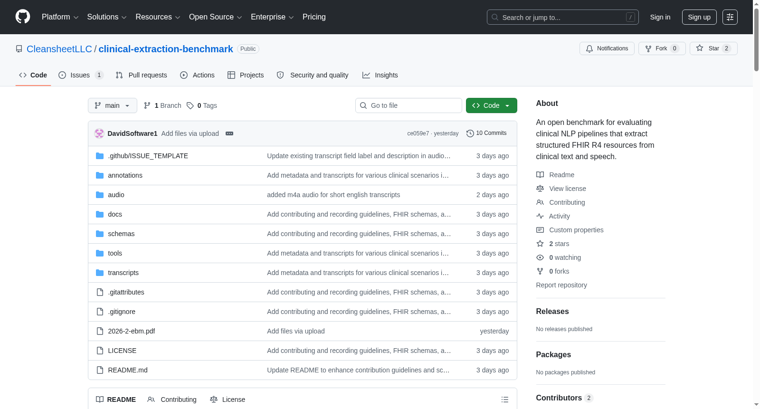Click the tools folder icon
This screenshot has width=760, height=409.
(100, 253)
